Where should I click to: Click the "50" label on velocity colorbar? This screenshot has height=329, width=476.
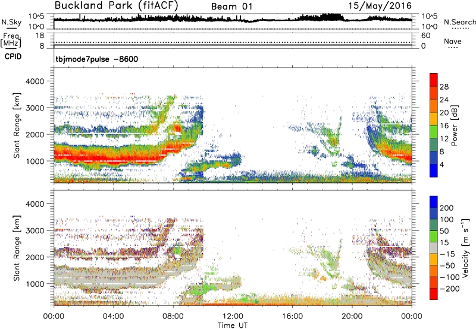pyautogui.click(x=444, y=231)
